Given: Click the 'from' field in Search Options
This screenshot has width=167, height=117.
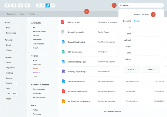Looking at the screenshot, I should [x=147, y=34].
